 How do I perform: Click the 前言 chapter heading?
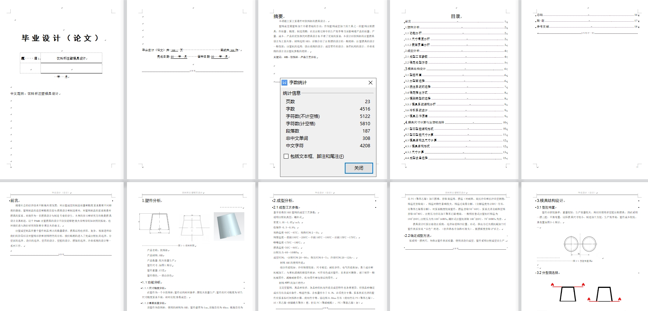(x=14, y=200)
